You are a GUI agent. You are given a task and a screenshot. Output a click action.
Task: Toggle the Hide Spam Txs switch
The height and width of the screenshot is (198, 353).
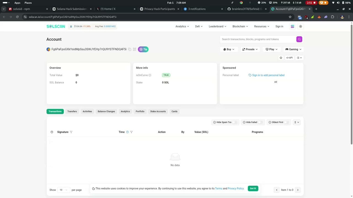[235, 122]
